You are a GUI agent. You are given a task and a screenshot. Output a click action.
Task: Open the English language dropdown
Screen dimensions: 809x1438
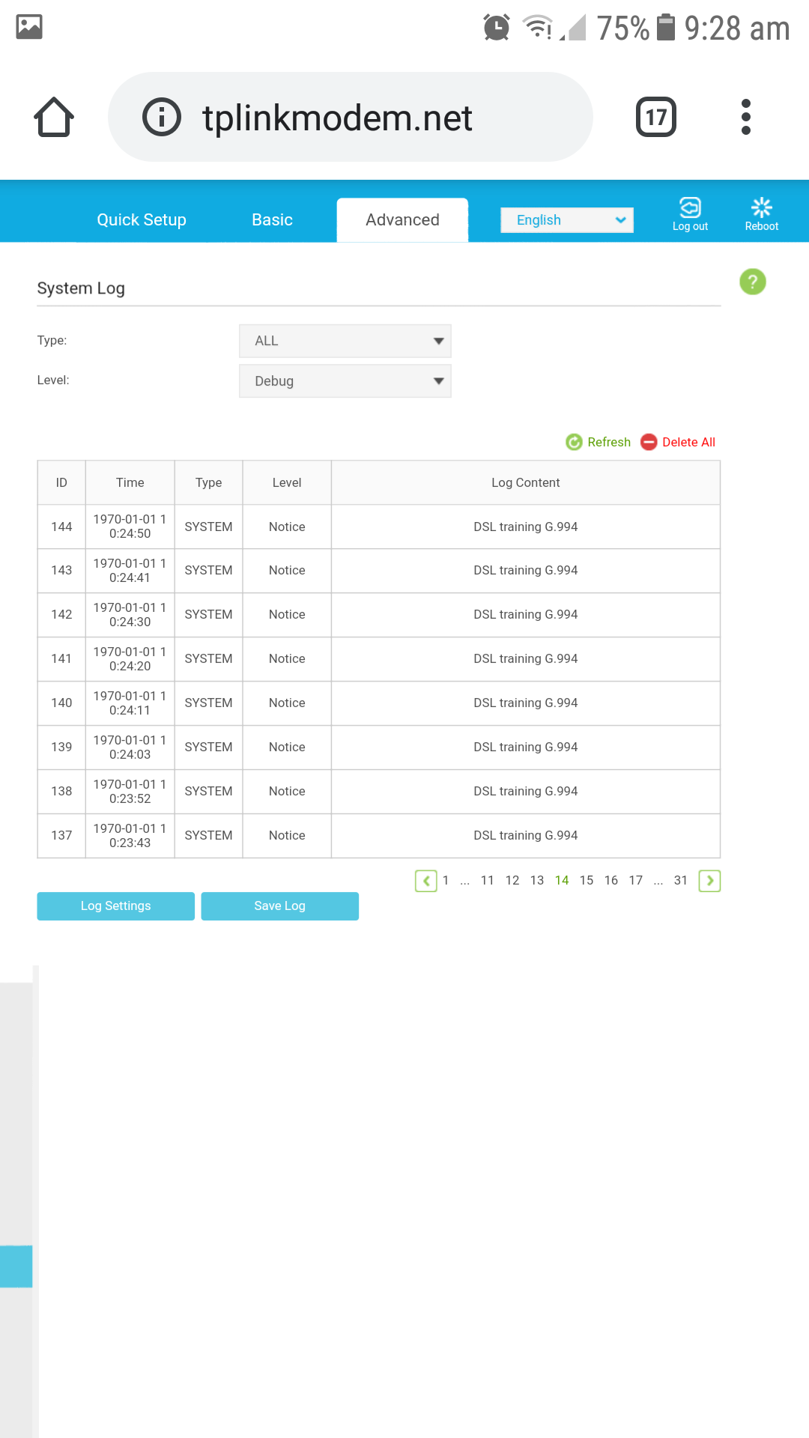(567, 220)
